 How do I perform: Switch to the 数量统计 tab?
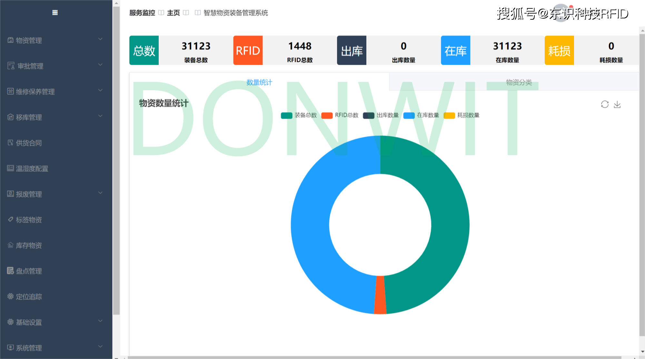pyautogui.click(x=259, y=82)
